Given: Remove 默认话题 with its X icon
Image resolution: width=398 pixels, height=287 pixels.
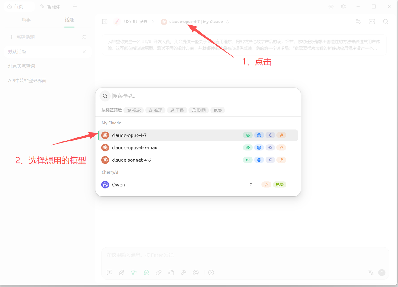Looking at the screenshot, I should [84, 52].
